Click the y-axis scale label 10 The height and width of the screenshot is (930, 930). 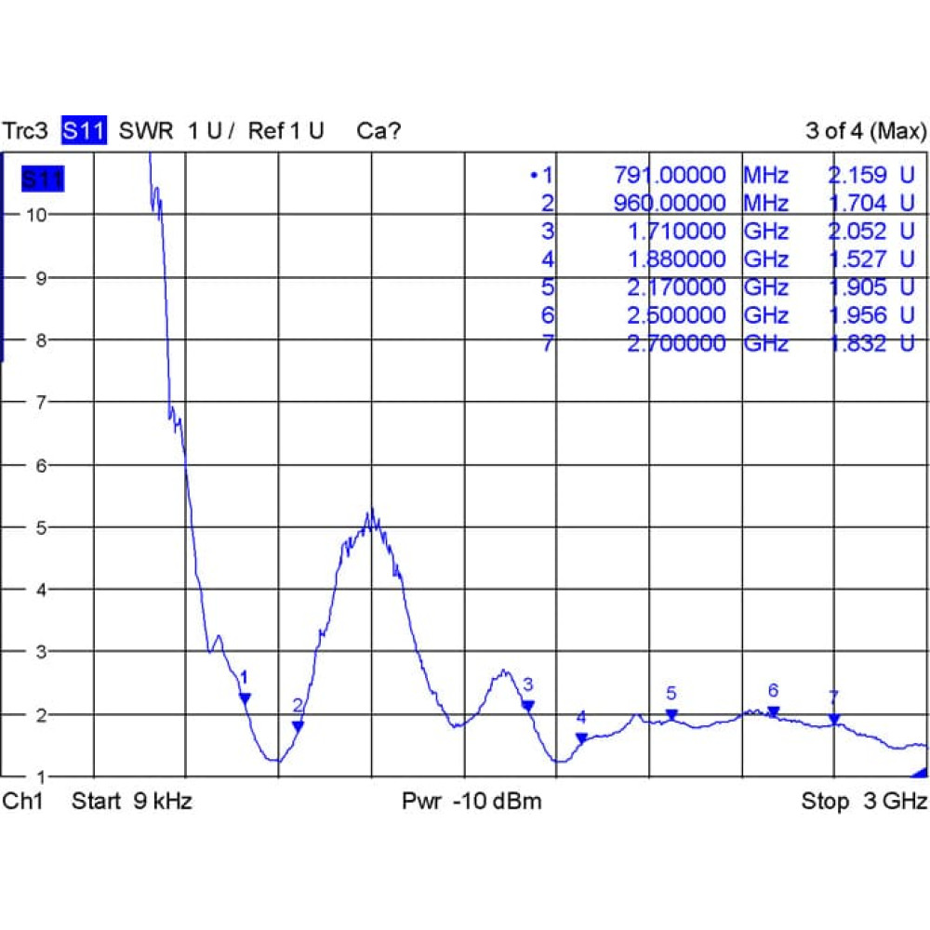[36, 215]
